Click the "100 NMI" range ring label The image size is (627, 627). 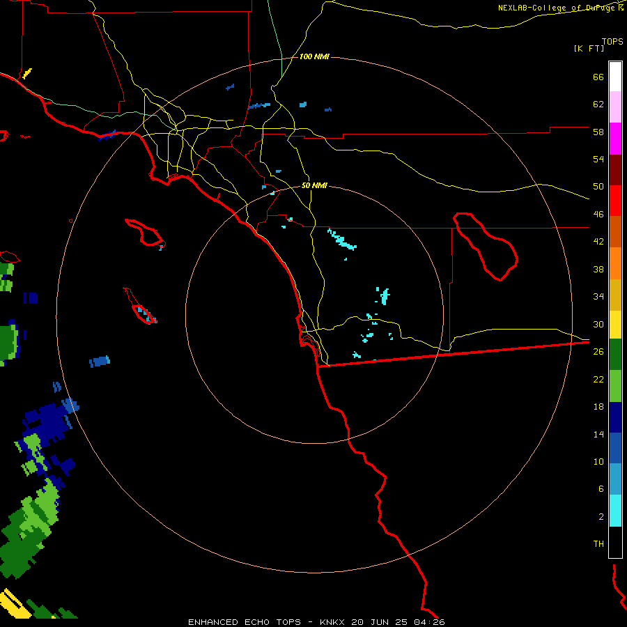[314, 57]
